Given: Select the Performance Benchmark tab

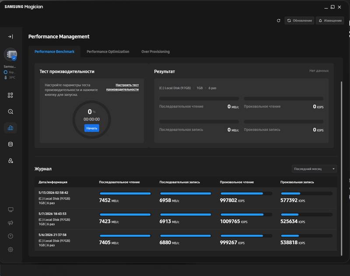Looking at the screenshot, I should tap(54, 52).
